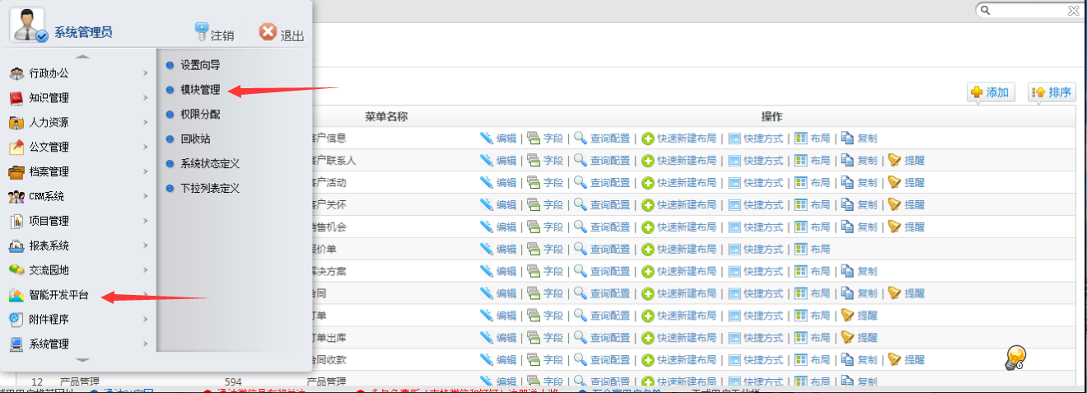Expand the 公文管理 submenu arrow

145,147
